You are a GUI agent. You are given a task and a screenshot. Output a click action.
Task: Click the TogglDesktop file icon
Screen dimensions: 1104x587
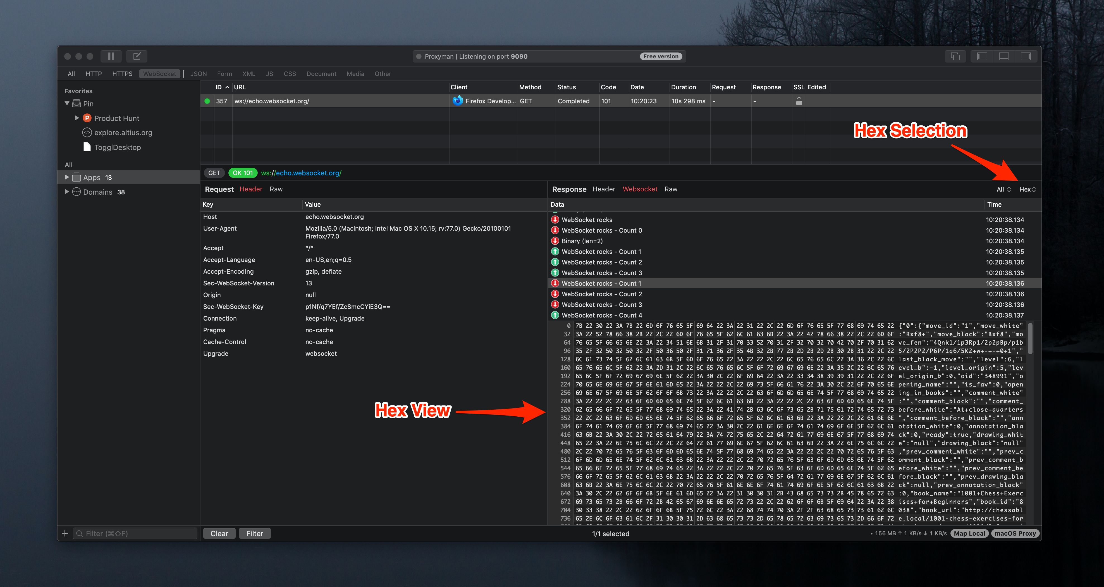tap(87, 147)
